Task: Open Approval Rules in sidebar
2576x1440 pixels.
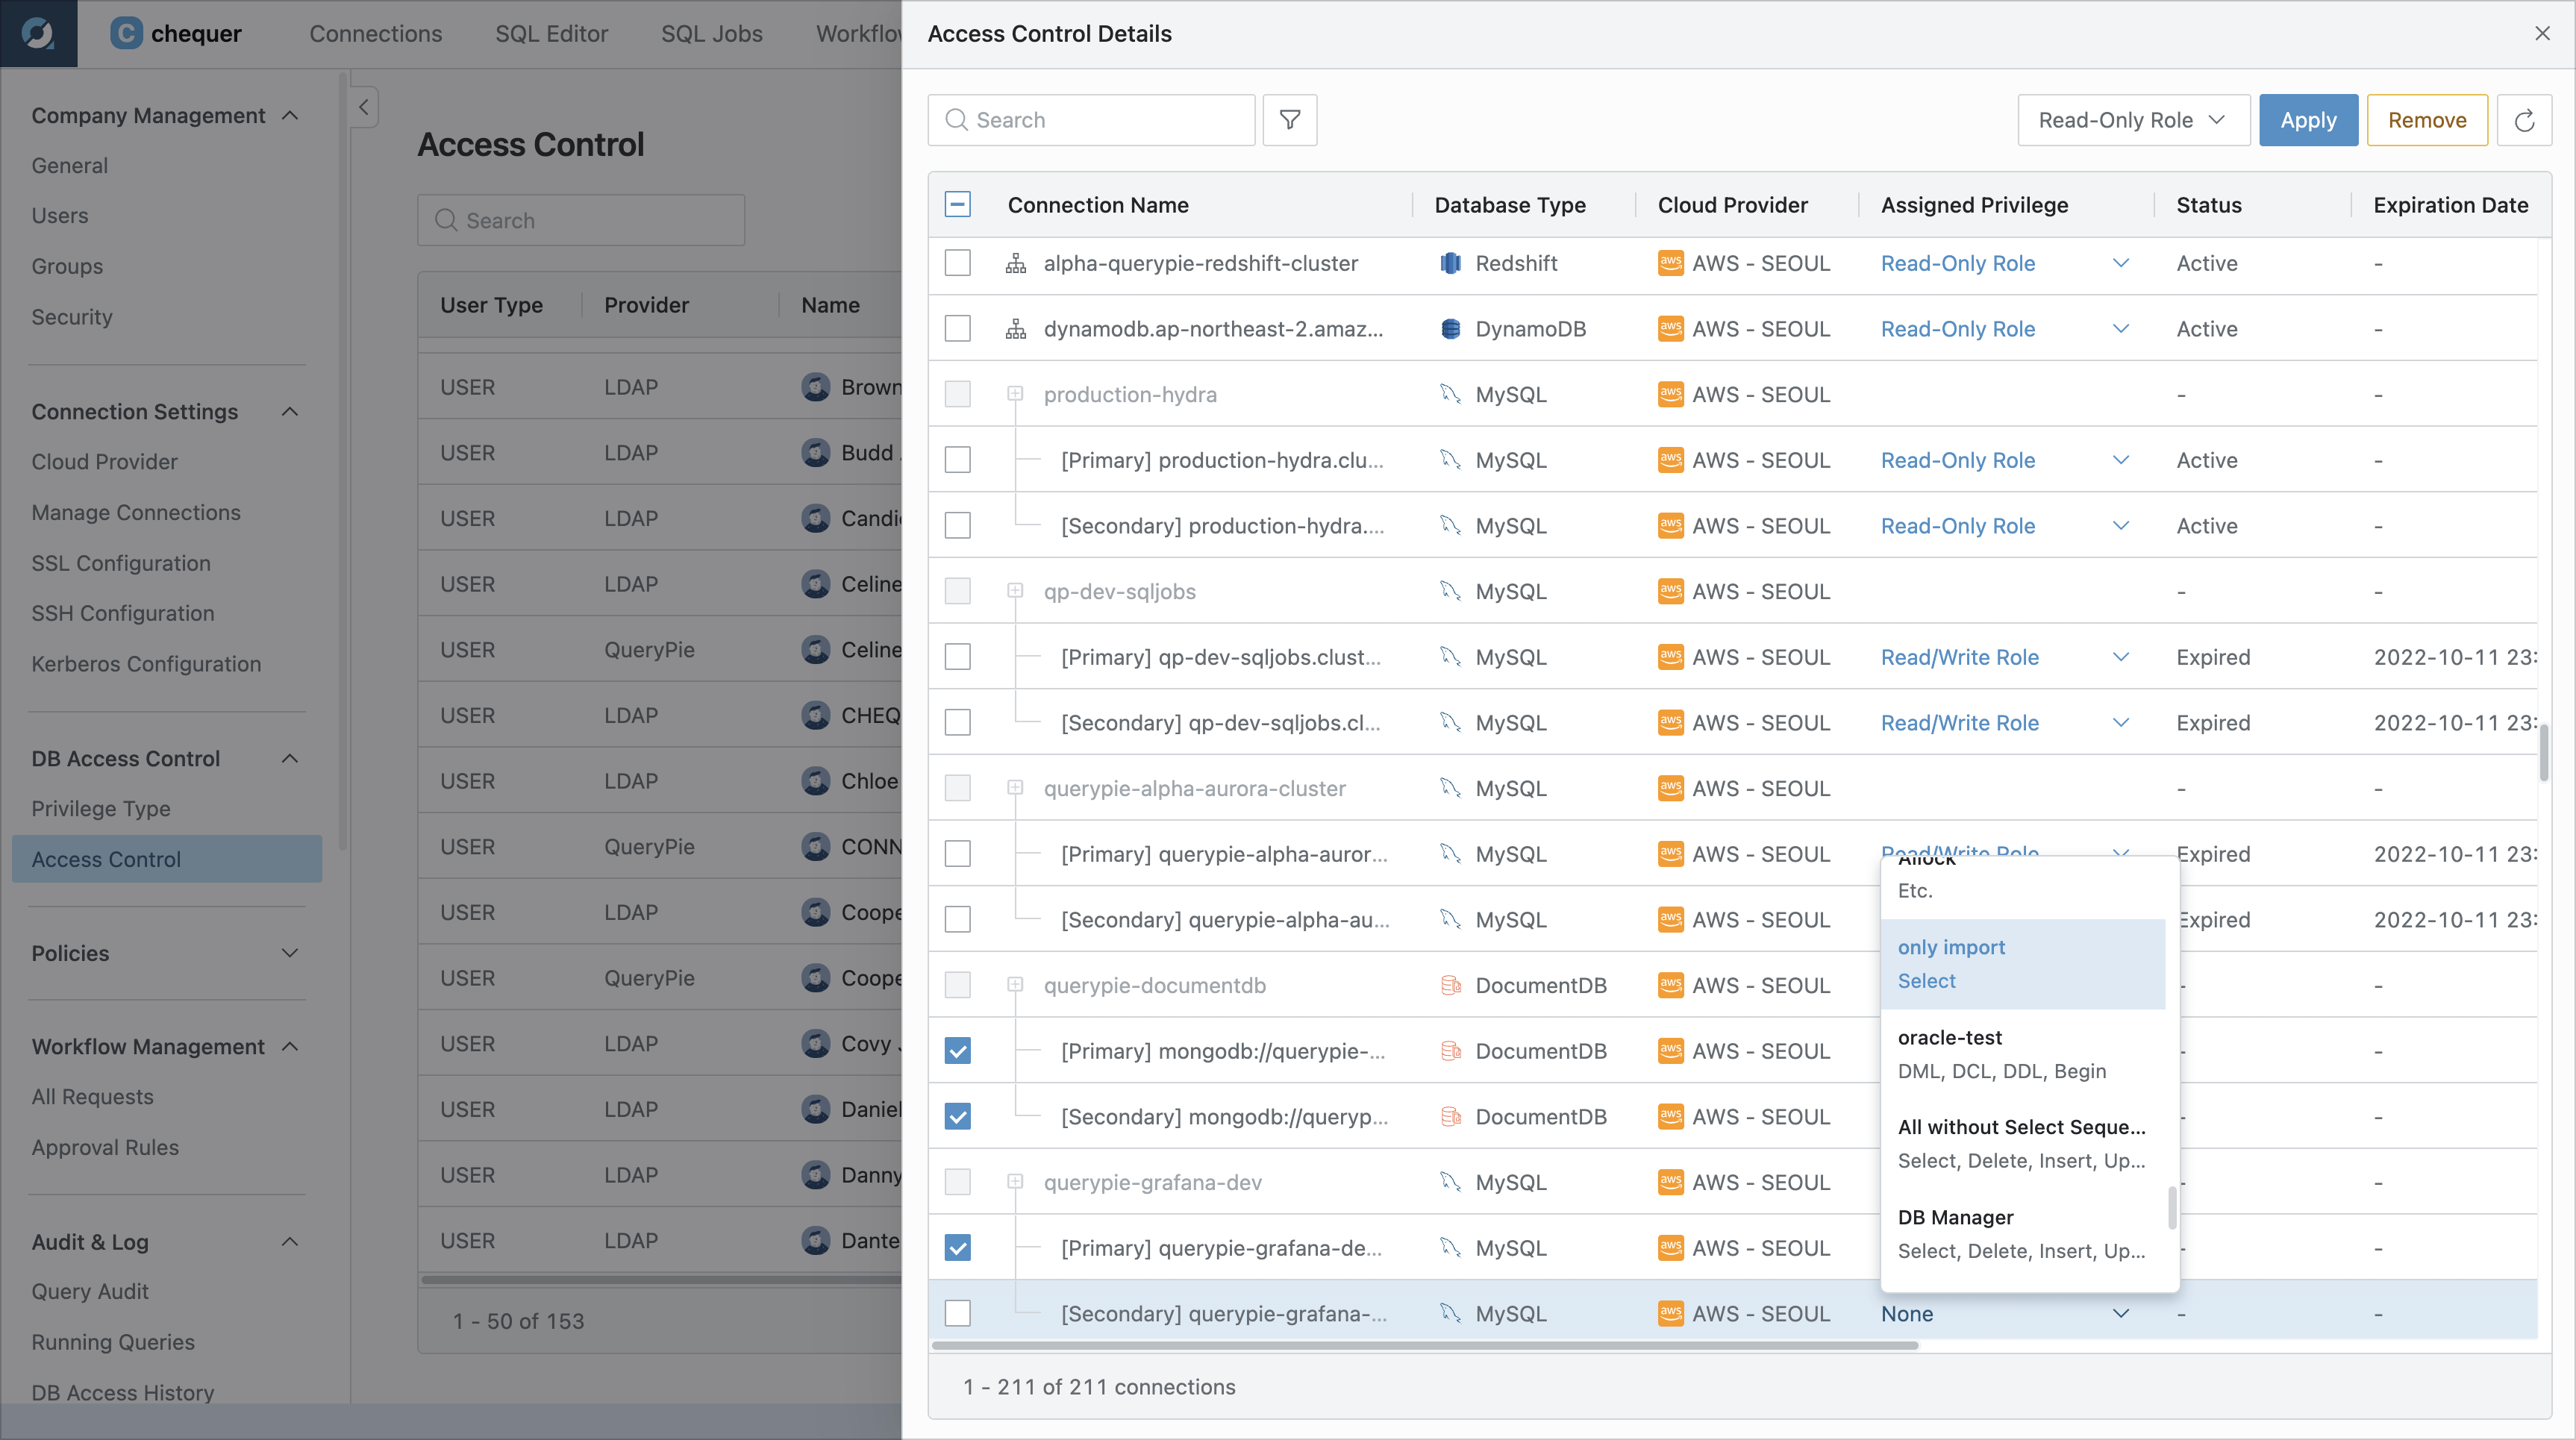Action: pos(105,1147)
